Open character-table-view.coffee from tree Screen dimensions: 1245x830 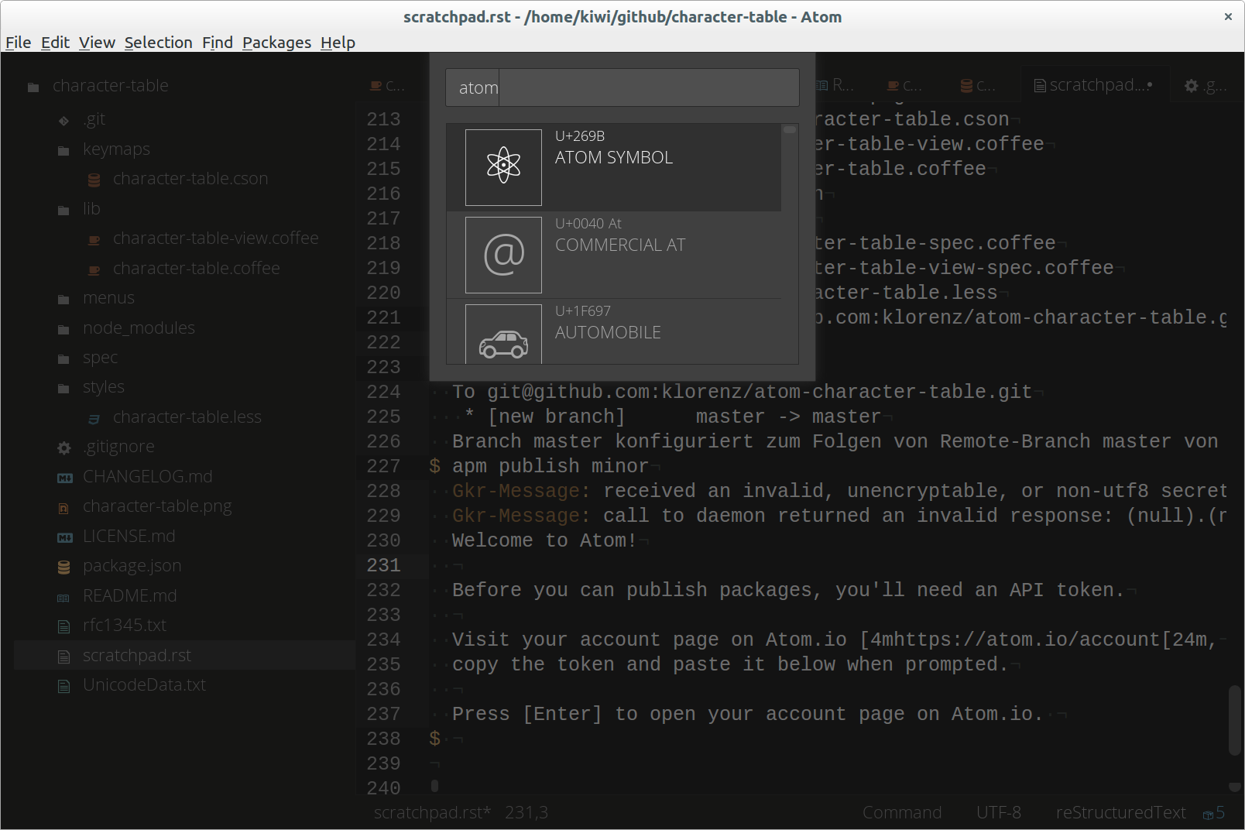(216, 238)
